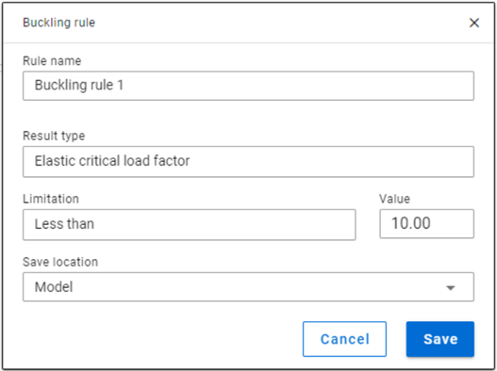Click into the Value field showing 10.00
This screenshot has height=371, width=497.
pos(426,223)
